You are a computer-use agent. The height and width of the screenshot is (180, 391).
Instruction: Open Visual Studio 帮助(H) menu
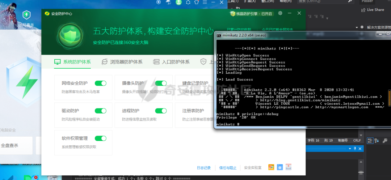point(286,1)
